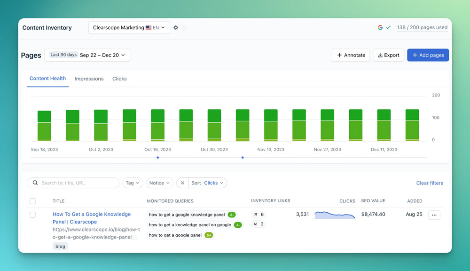Click the Google account icon

380,28
